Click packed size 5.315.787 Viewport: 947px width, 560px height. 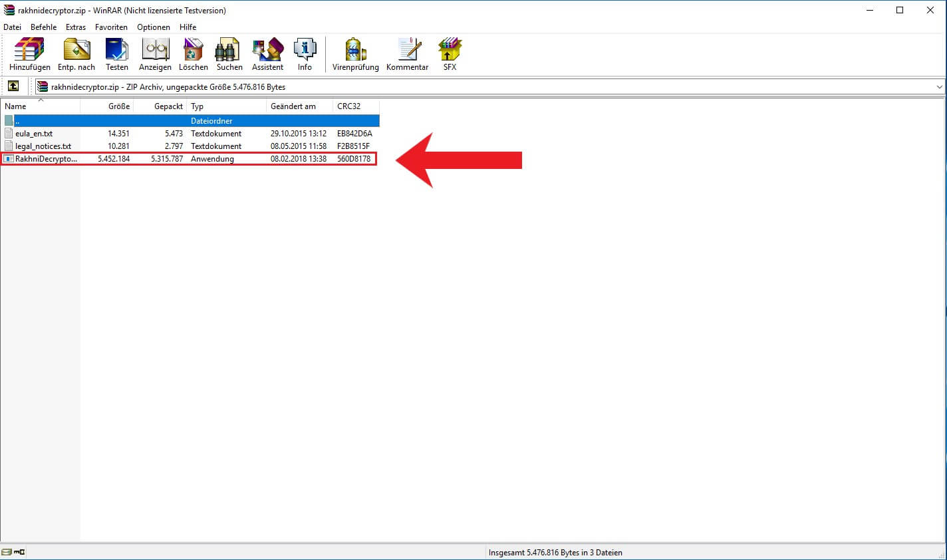tap(167, 159)
